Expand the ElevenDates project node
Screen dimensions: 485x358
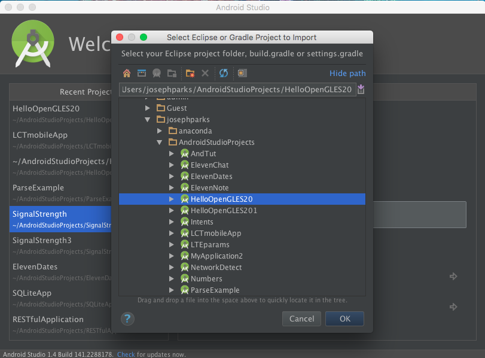(x=172, y=176)
